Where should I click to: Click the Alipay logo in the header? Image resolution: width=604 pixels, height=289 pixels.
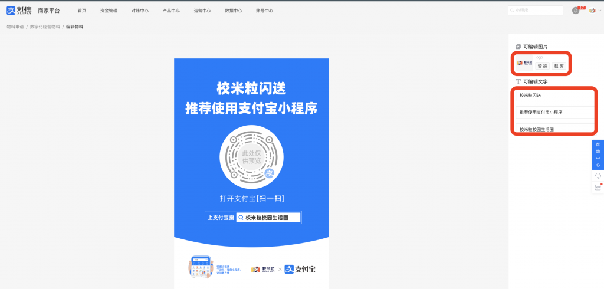(x=19, y=11)
